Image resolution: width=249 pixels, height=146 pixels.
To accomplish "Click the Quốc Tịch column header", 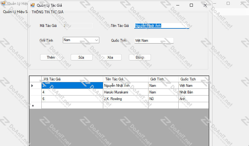I will [193, 79].
